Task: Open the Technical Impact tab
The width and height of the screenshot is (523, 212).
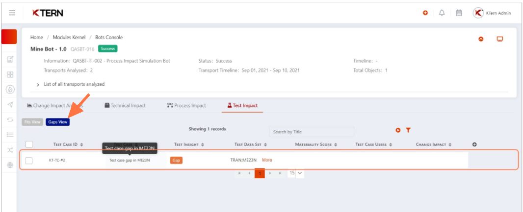Action: tap(125, 105)
